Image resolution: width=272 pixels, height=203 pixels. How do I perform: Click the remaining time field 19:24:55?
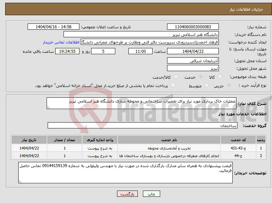(x=67, y=51)
